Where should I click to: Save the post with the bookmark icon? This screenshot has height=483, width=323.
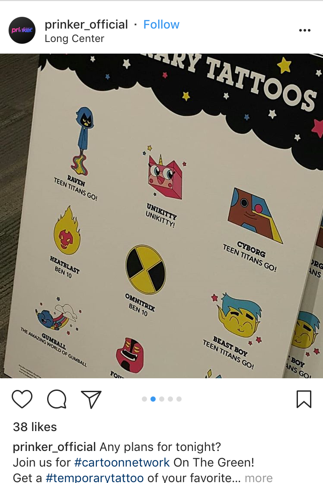304,399
